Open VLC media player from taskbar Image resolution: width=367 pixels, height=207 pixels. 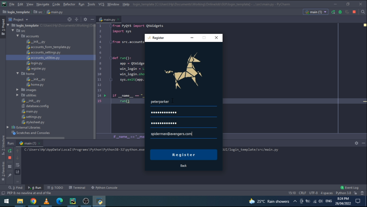[46, 201]
